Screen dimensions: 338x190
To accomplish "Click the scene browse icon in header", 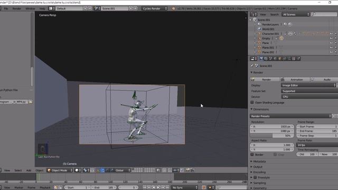I will pyautogui.click(x=97, y=8).
